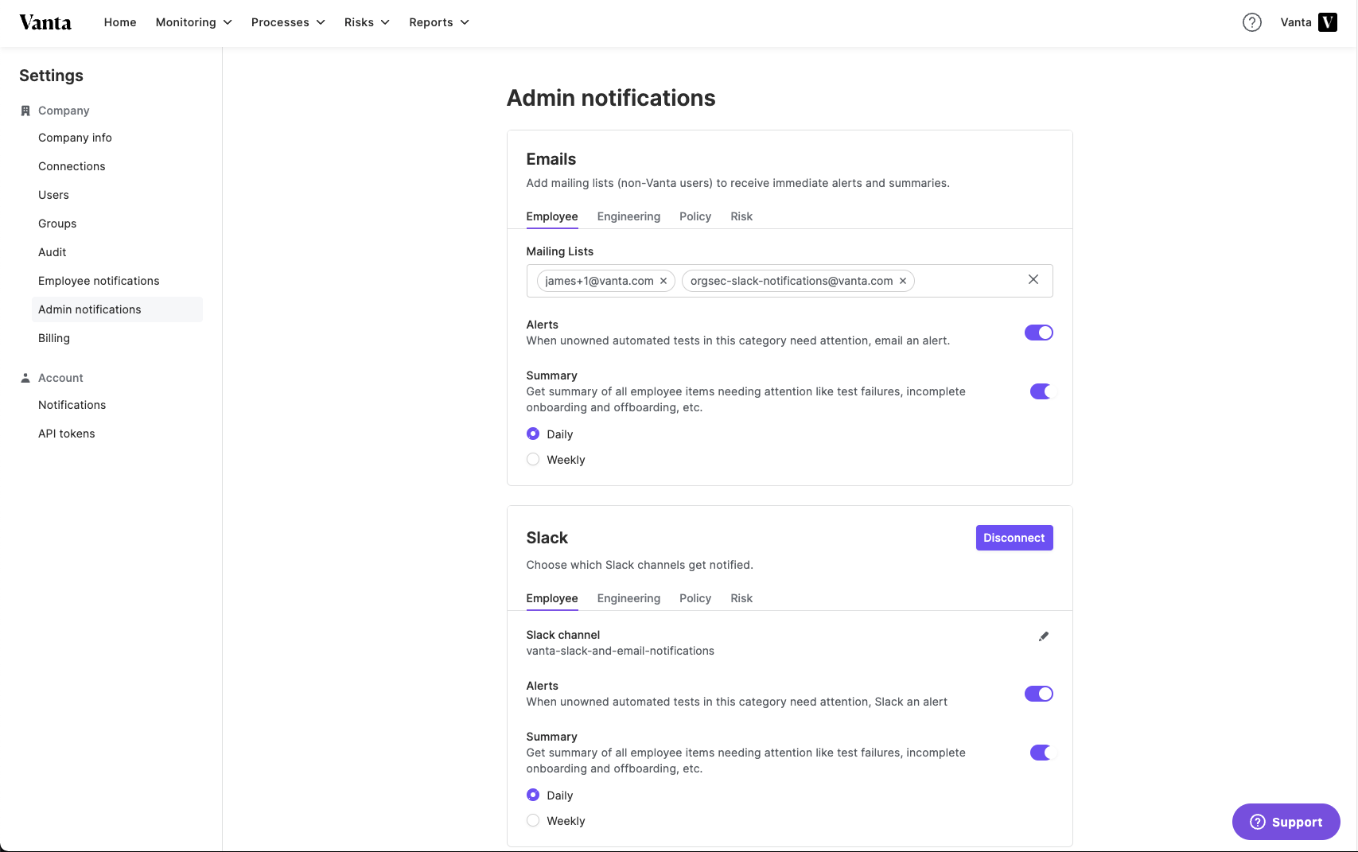This screenshot has width=1358, height=852.
Task: Select Admin notifications in sidebar
Action: tap(117, 309)
